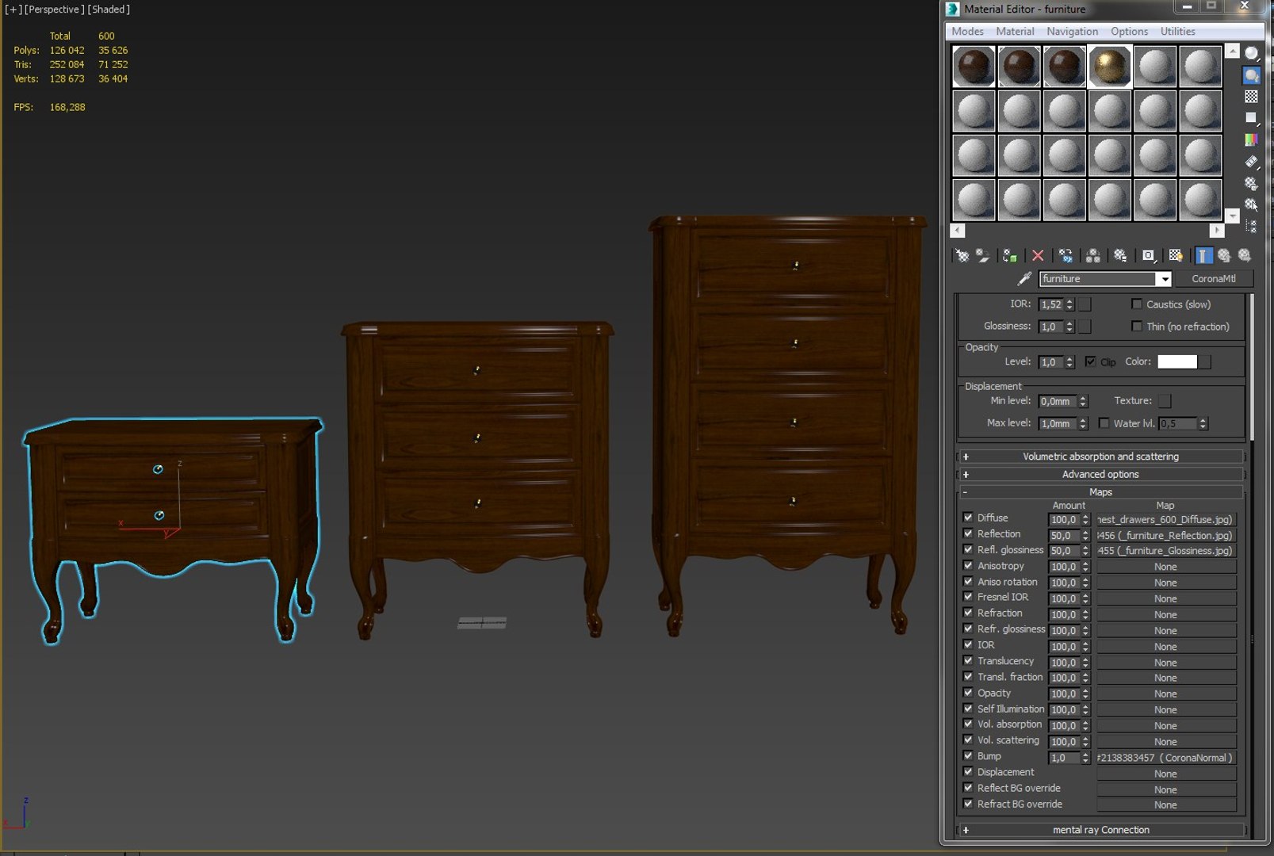Image resolution: width=1274 pixels, height=856 pixels.
Task: Click Go to Parent icon
Action: pos(1224,255)
